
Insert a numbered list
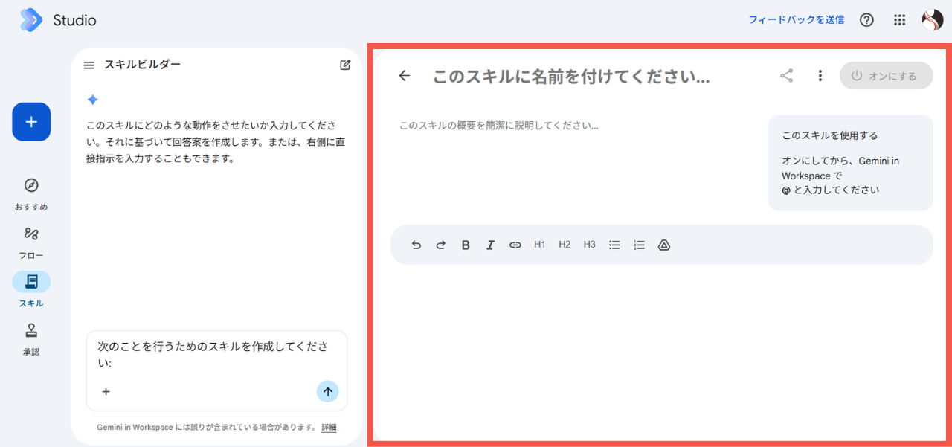point(639,245)
